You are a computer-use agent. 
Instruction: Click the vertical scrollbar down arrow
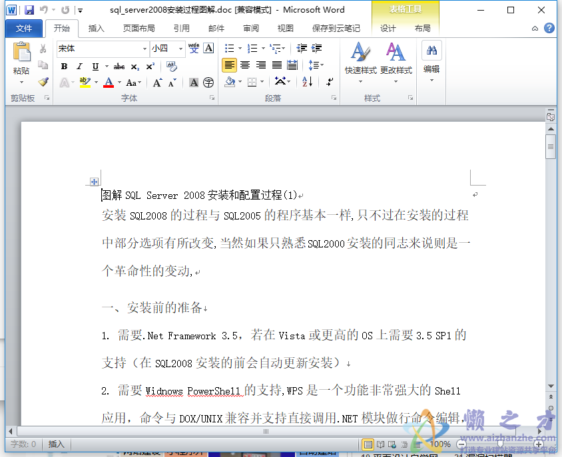pyautogui.click(x=551, y=384)
